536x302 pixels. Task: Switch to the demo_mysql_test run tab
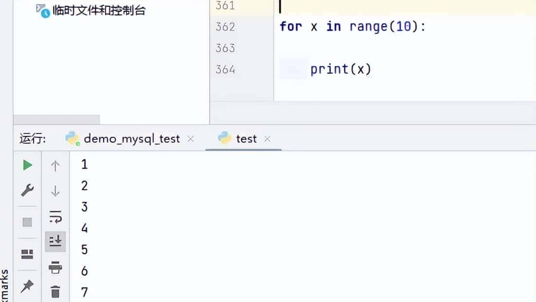tap(131, 139)
